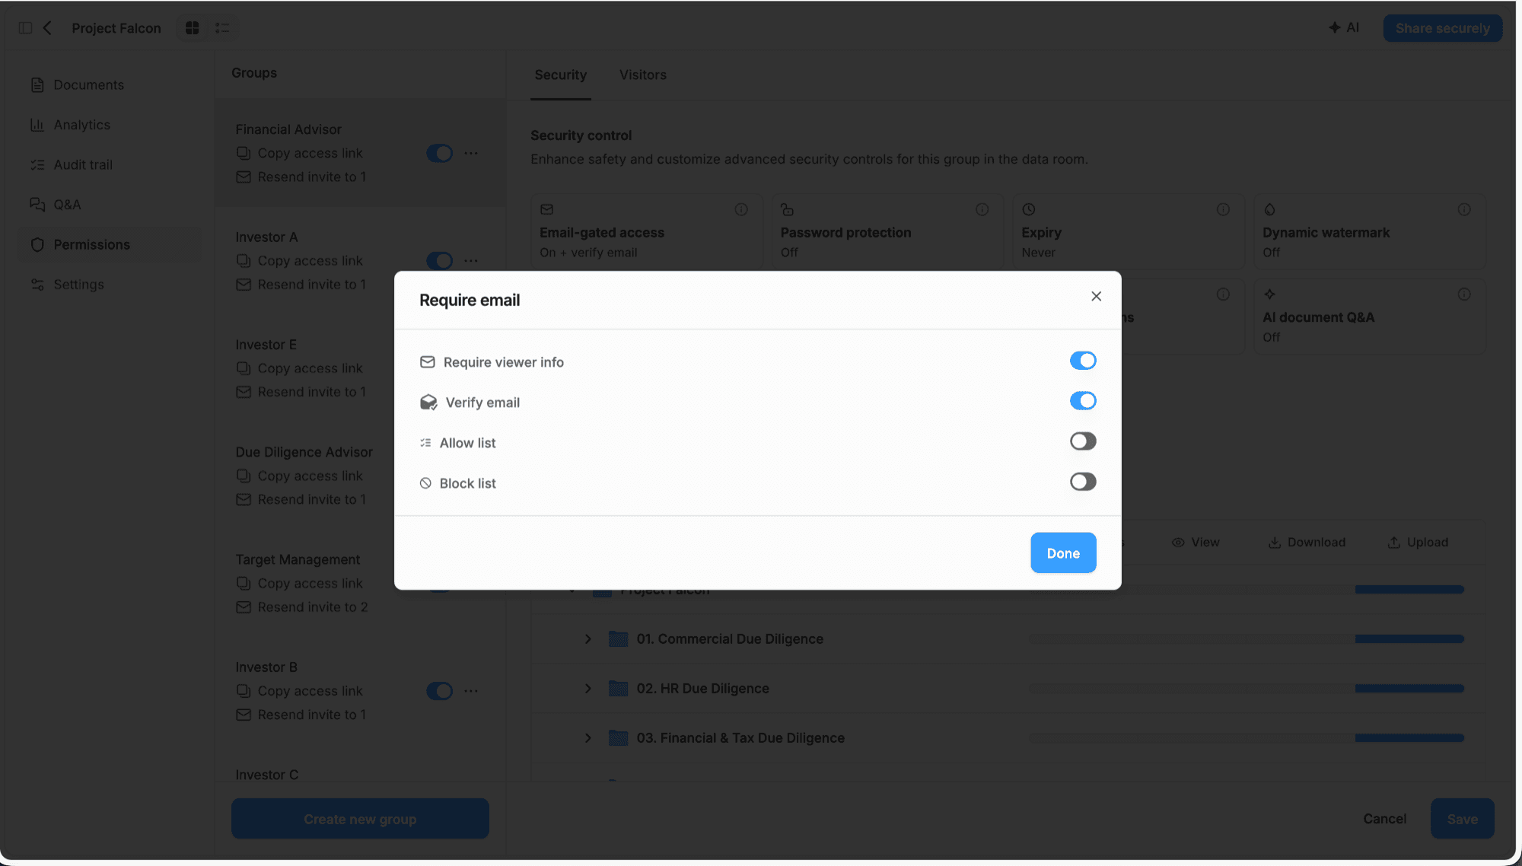Toggle Verify email switch
Image resolution: width=1522 pixels, height=866 pixels.
click(1083, 401)
